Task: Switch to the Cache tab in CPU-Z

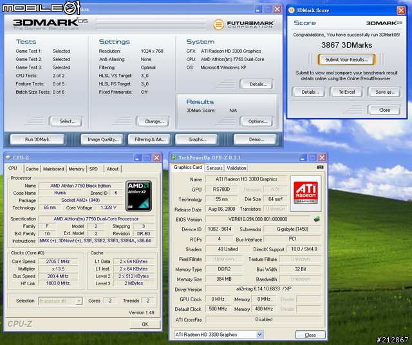Action: tap(32, 169)
